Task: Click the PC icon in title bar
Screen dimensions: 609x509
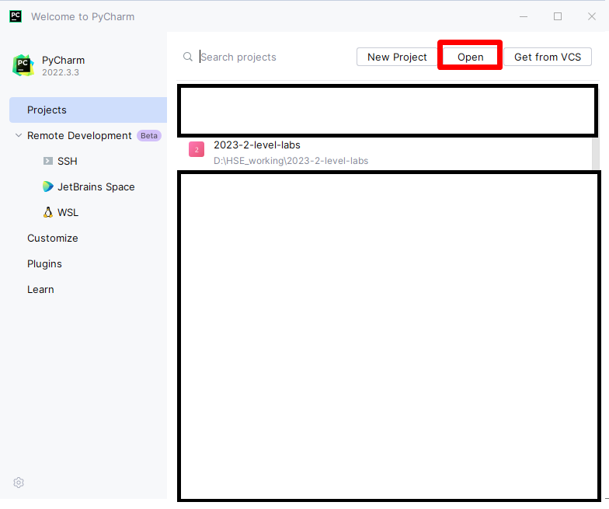Action: click(x=16, y=16)
